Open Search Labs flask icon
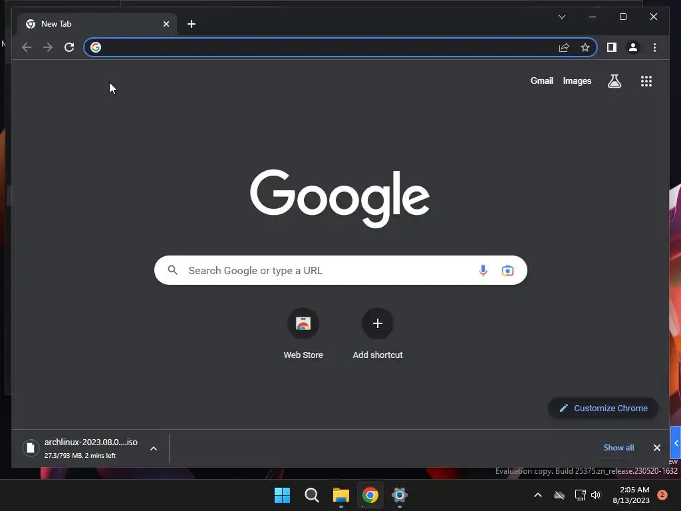The width and height of the screenshot is (681, 511). pos(614,81)
